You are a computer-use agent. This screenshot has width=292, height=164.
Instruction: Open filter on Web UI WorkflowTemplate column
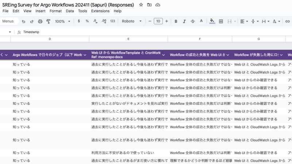(x=164, y=55)
